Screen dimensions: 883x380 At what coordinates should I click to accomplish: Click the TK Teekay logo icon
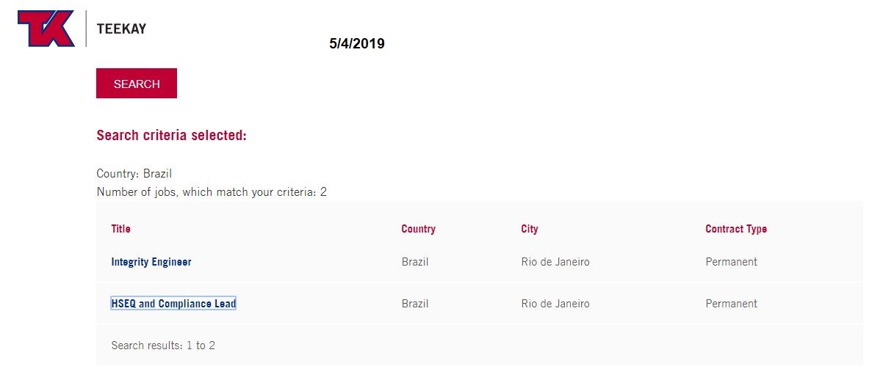coord(46,29)
